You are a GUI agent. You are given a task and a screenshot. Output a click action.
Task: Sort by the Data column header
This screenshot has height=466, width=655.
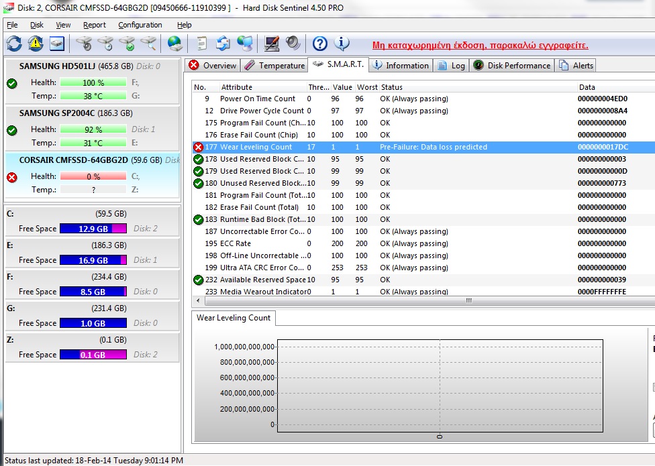pos(615,87)
